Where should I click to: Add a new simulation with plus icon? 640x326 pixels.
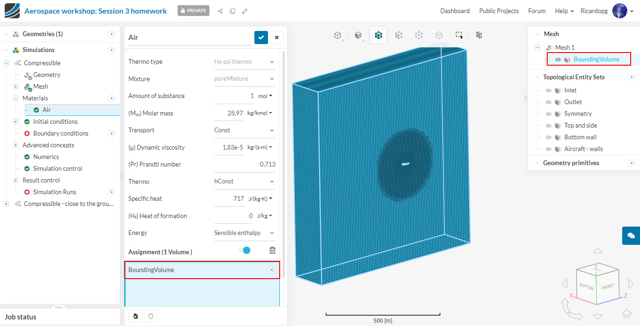tap(112, 50)
